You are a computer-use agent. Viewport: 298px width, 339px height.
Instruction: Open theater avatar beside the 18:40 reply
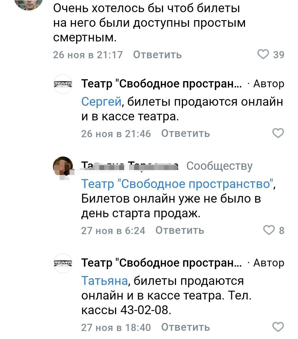pos(63,263)
